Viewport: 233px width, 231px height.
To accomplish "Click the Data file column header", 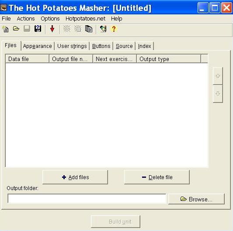I will click(x=27, y=59).
